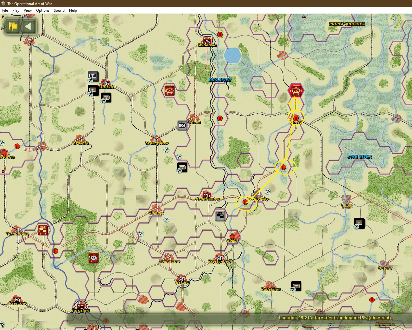Image resolution: width=412 pixels, height=330 pixels.
Task: Select the black air unit east of Lutsk
Action: click(359, 223)
